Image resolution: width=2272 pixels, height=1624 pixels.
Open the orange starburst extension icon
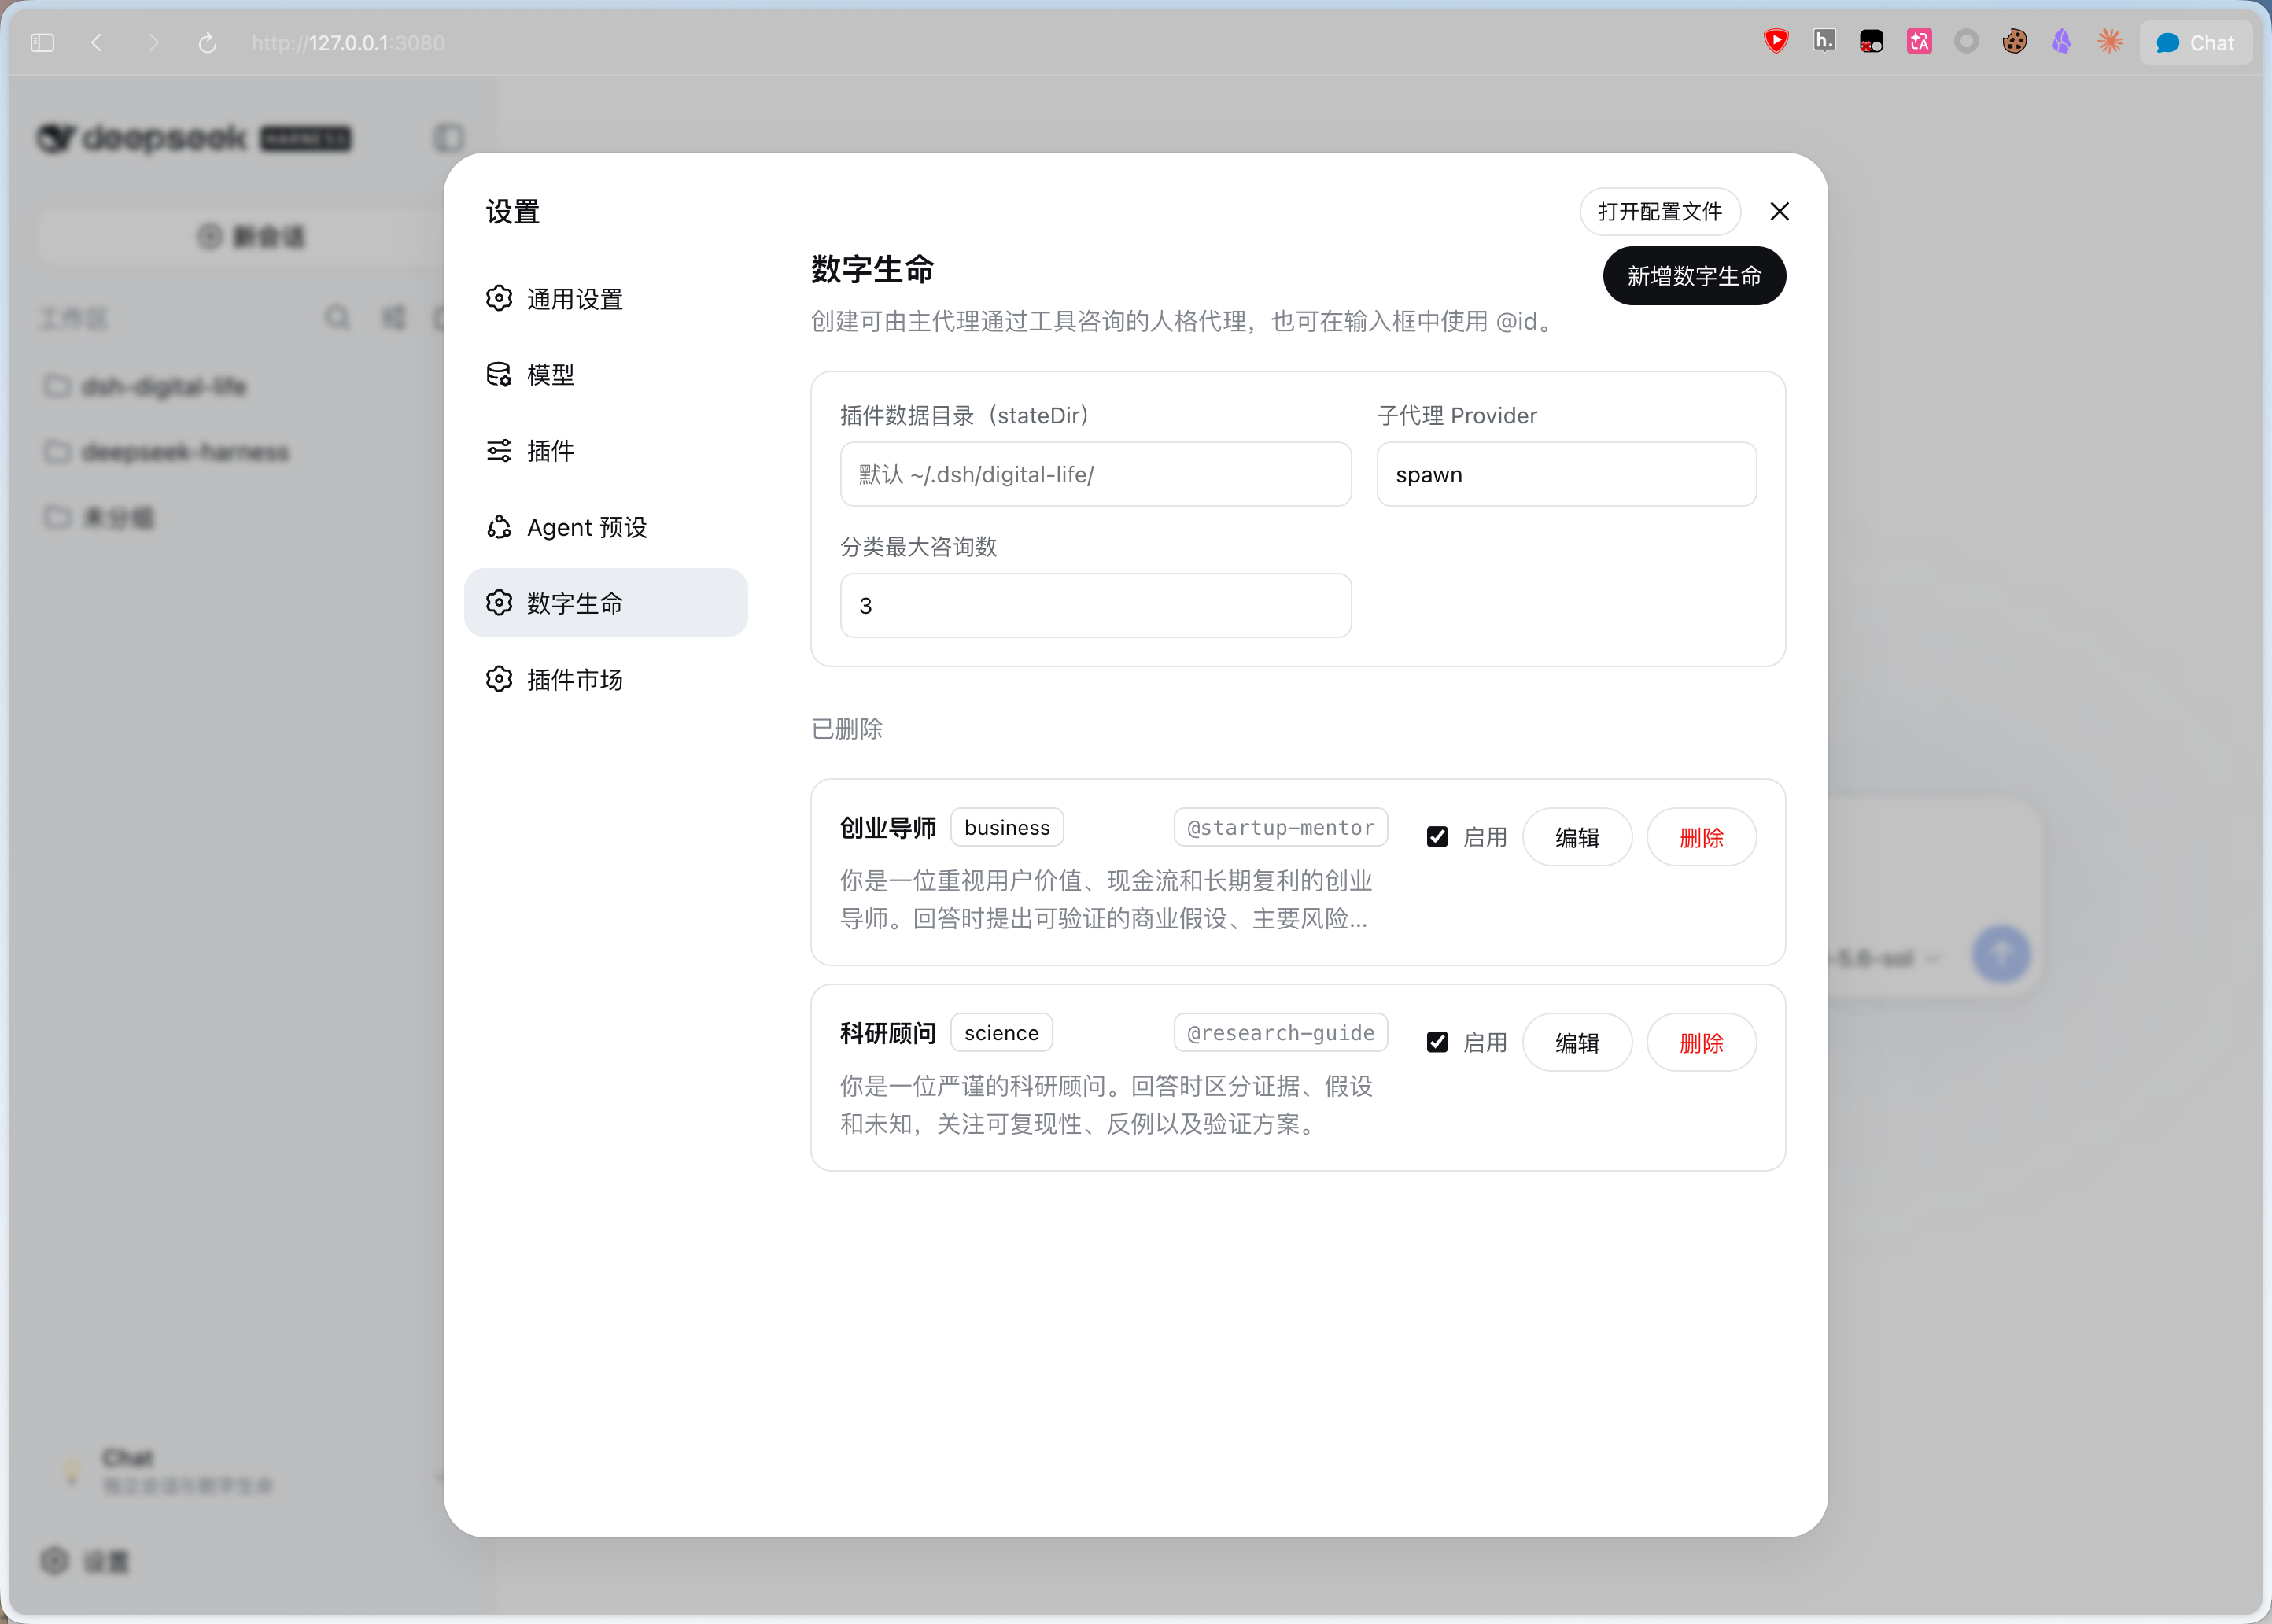(x=2110, y=41)
